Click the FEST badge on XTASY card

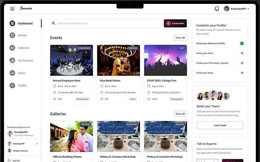click(182, 48)
